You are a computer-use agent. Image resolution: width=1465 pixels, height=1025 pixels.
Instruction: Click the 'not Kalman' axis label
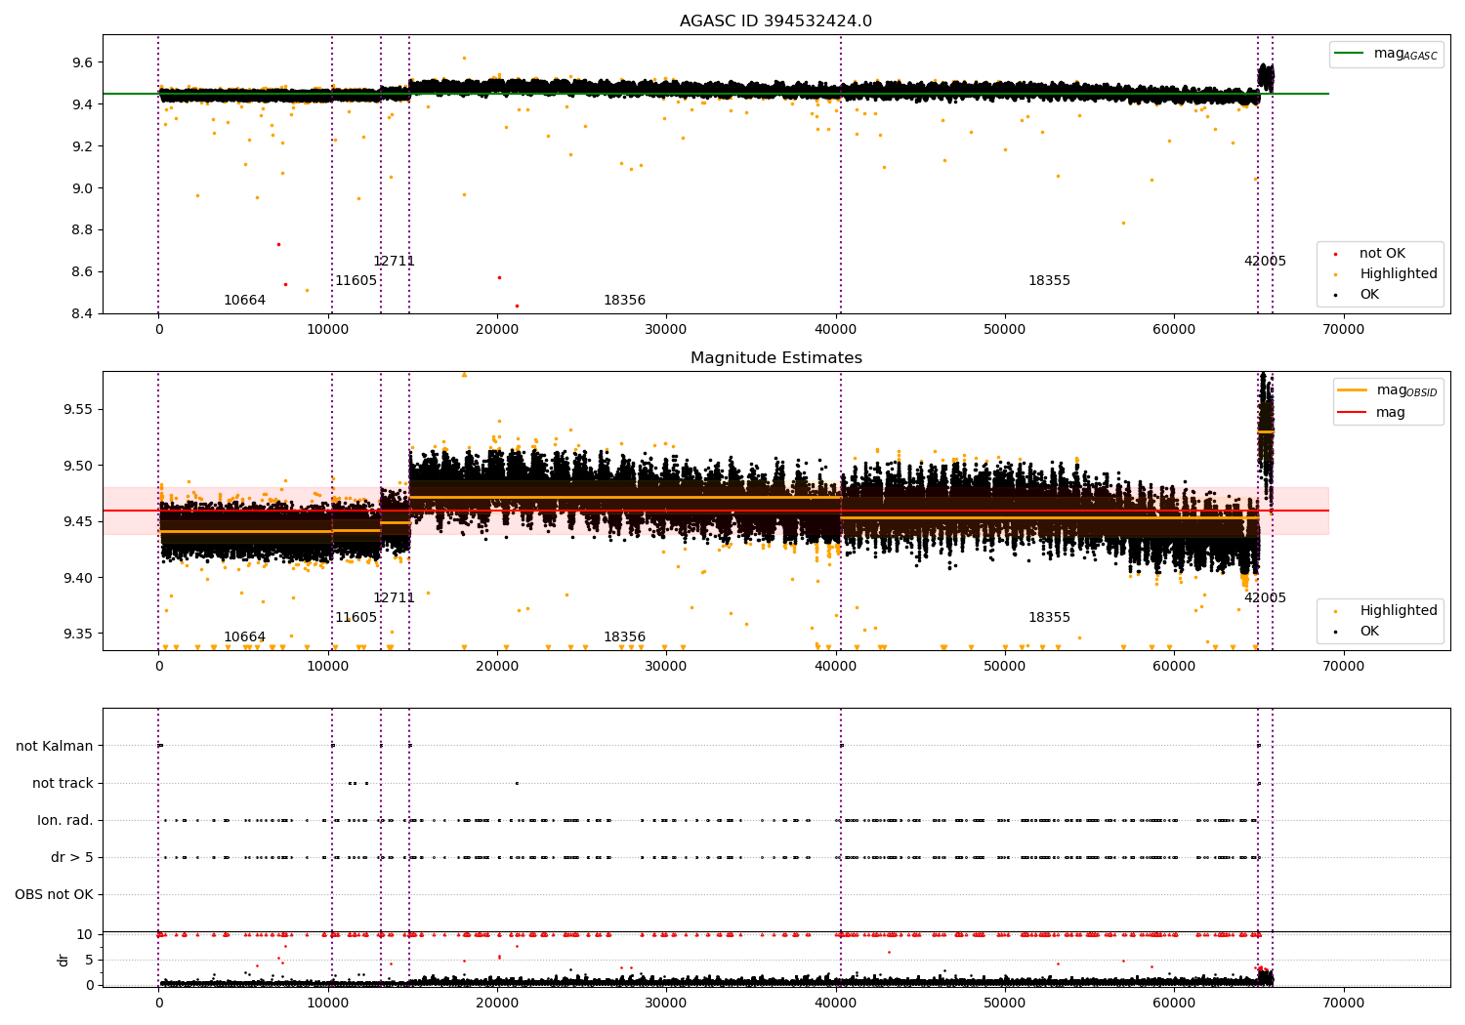coord(55,746)
